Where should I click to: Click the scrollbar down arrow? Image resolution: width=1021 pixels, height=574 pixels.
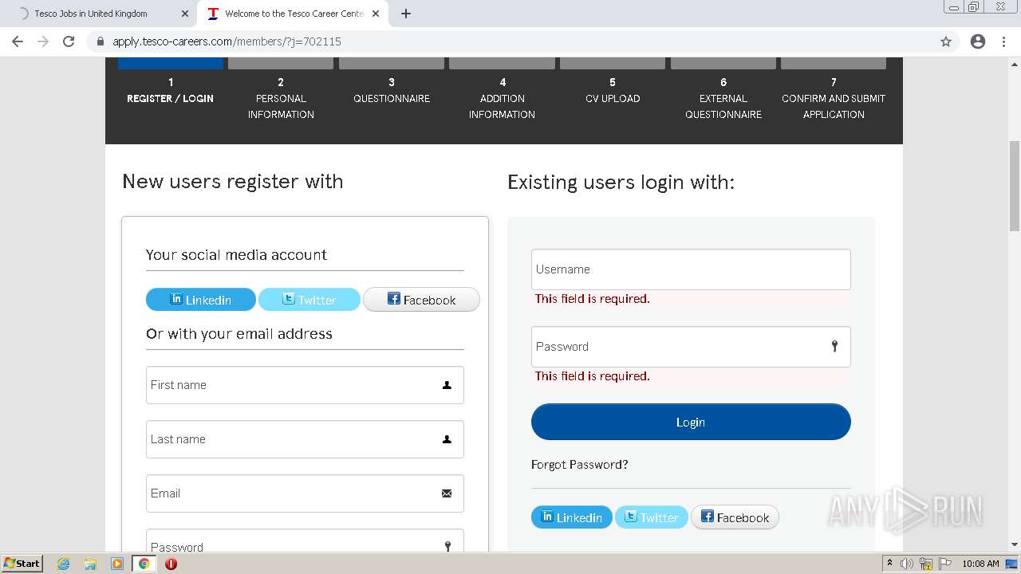click(1015, 545)
